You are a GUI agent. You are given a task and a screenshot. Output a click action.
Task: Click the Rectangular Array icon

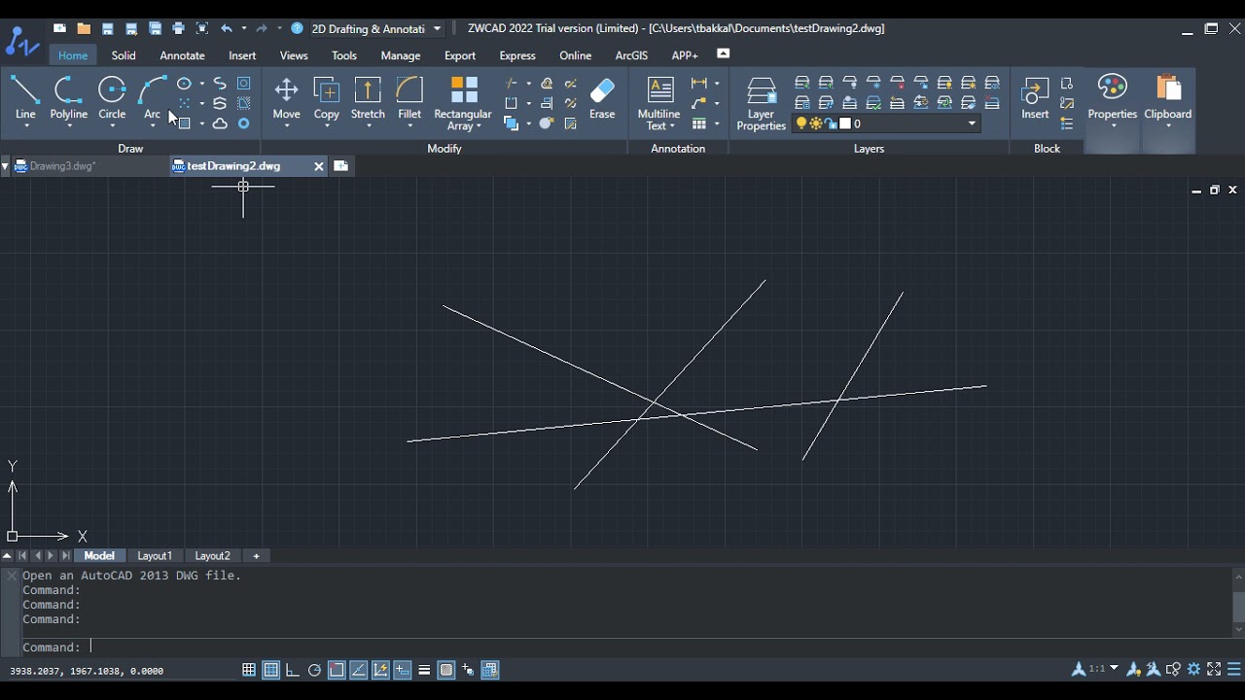coord(464,91)
